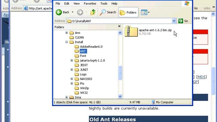217x122 pixels.
Task: Click the WK32 folder icon
Action: click(77, 93)
